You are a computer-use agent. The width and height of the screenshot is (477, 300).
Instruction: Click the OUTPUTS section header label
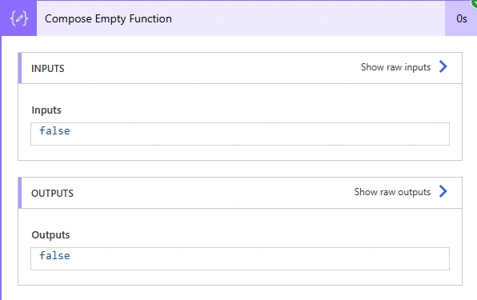52,194
